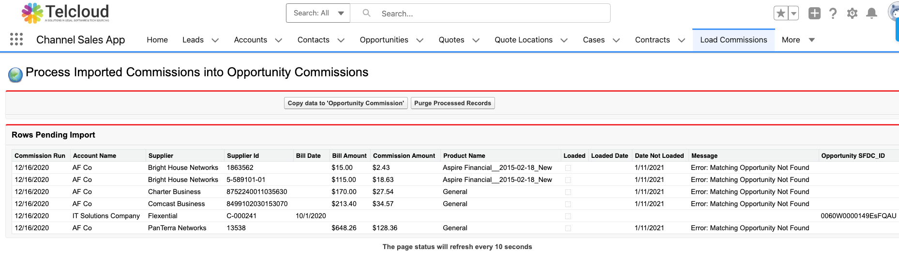Click the Bill Amount column header

(x=349, y=155)
